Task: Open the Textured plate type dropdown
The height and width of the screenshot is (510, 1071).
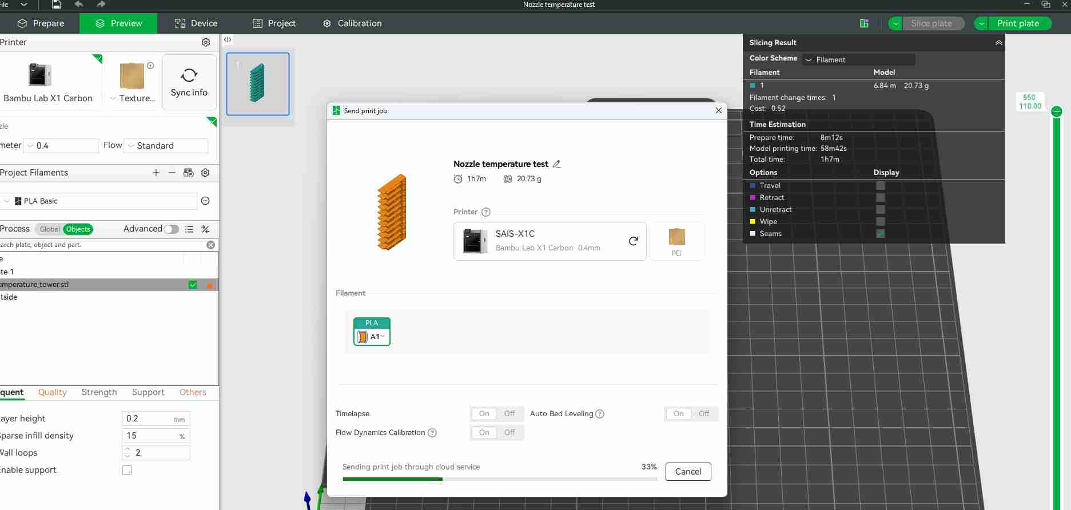Action: pyautogui.click(x=132, y=98)
